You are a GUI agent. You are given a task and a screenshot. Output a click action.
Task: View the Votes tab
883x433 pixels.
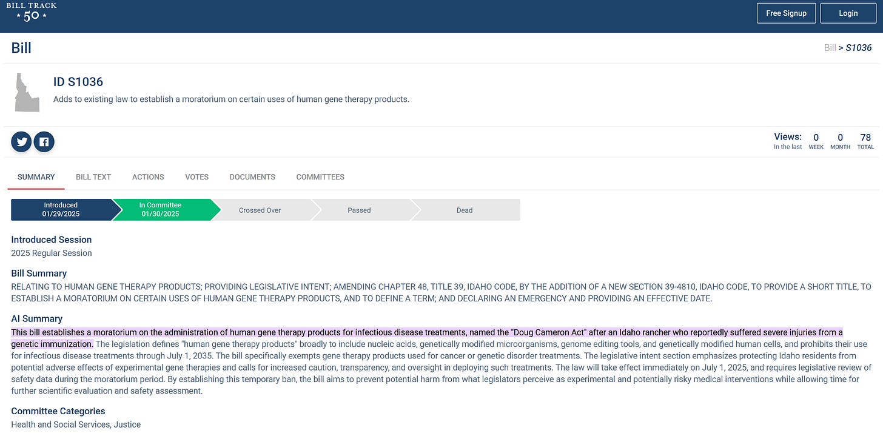point(196,177)
